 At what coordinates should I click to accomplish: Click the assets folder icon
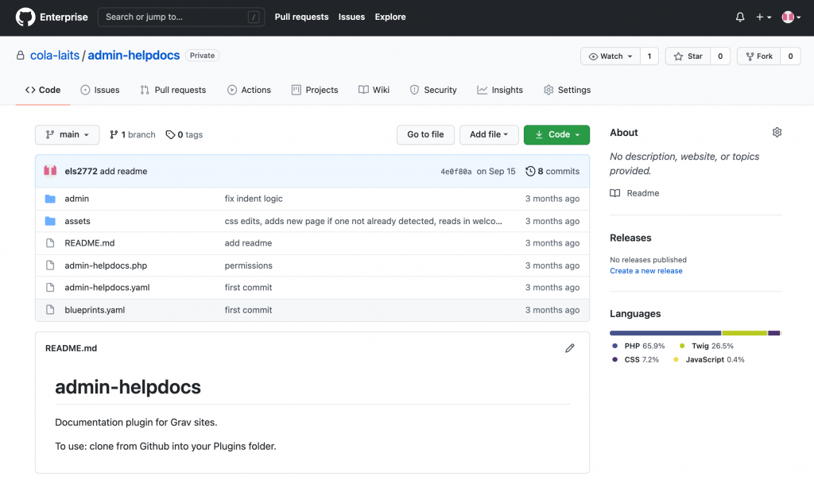[x=50, y=221]
